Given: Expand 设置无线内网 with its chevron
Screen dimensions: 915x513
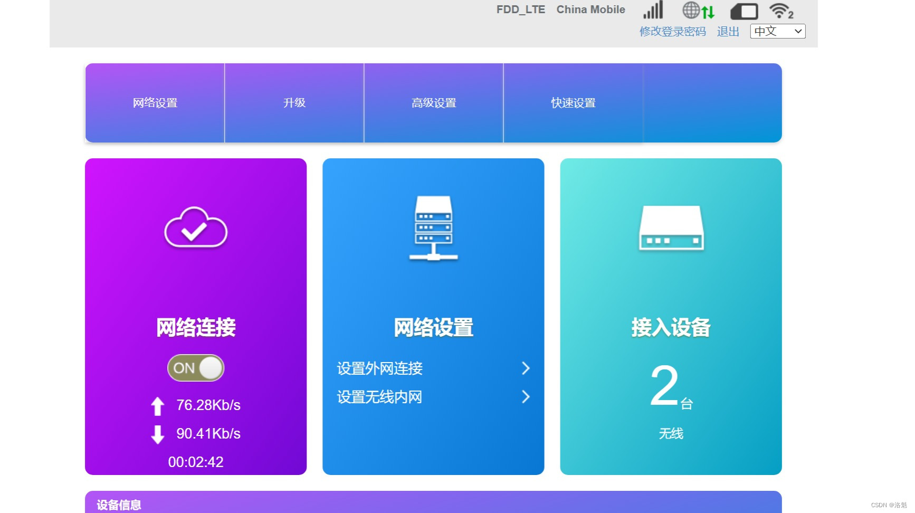Looking at the screenshot, I should coord(525,397).
